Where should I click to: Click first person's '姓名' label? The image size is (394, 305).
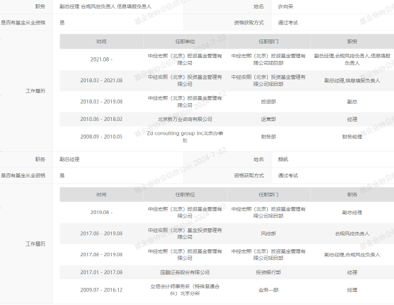pyautogui.click(x=259, y=6)
